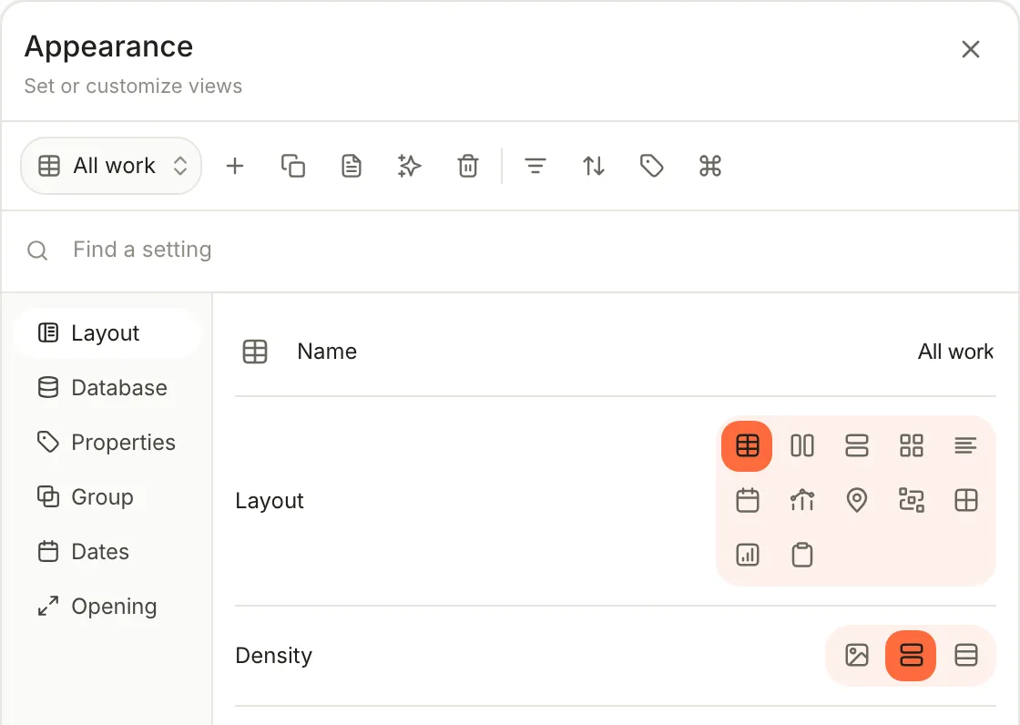Set density to image cover mode
Screen dimensions: 1020x725
coord(857,656)
